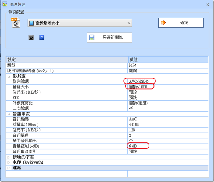Image resolution: width=214 pixels, height=182 pixels.
Task: Click the 預設 value of video bitrate
Action: (x=133, y=92)
